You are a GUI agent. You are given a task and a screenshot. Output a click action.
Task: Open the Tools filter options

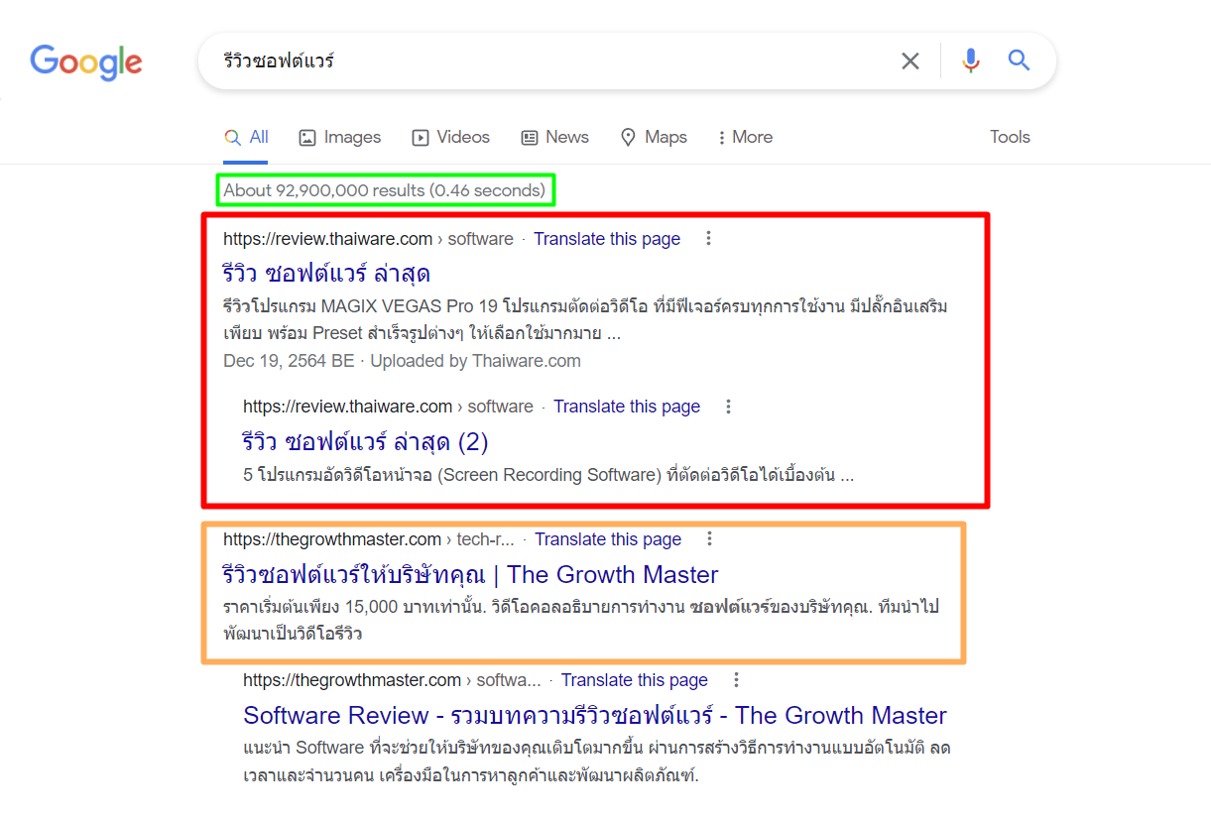1010,138
